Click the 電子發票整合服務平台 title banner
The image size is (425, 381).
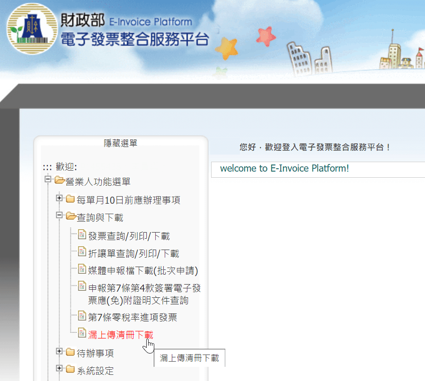[135, 39]
